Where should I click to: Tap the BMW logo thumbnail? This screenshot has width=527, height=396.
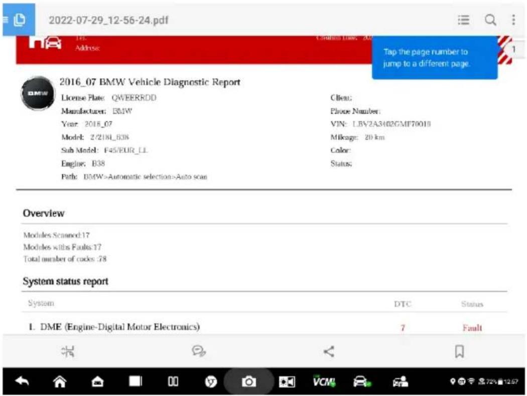38,93
